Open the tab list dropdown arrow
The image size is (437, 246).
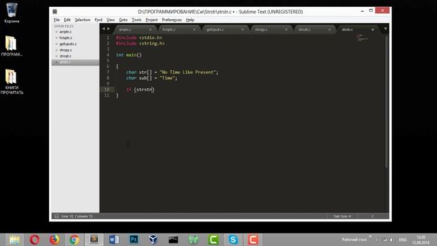[385, 29]
